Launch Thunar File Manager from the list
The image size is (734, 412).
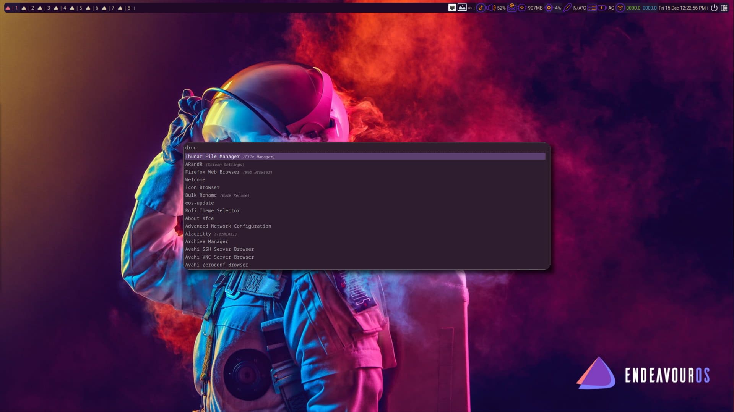point(212,157)
